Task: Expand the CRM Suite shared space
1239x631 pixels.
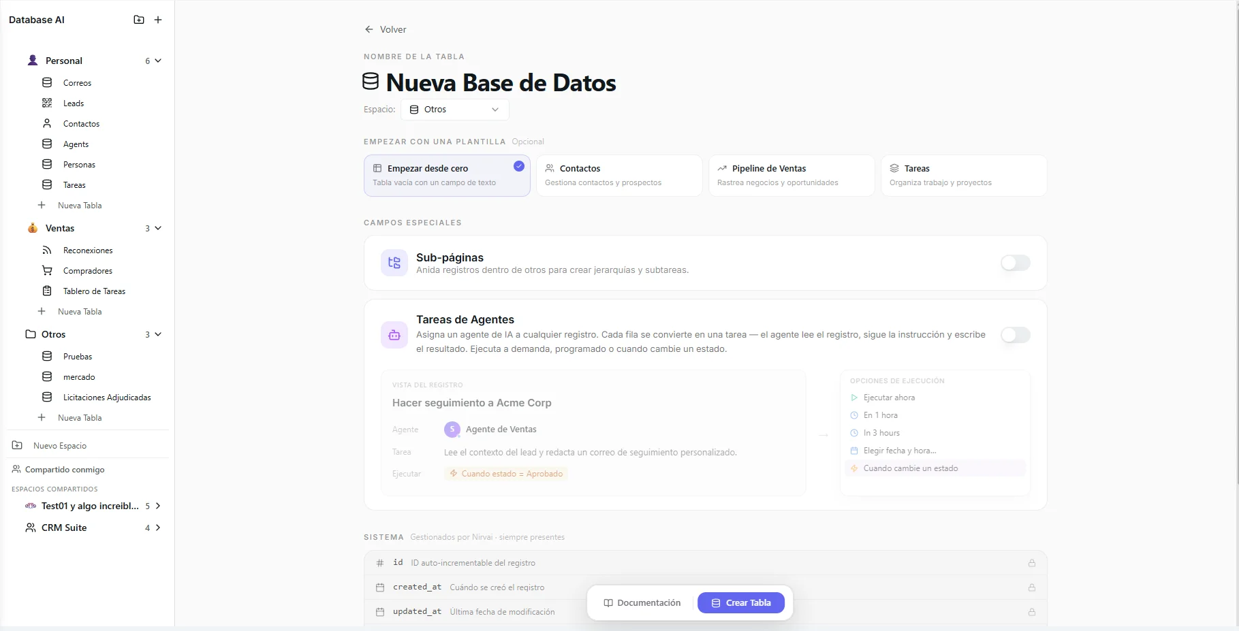Action: [158, 528]
